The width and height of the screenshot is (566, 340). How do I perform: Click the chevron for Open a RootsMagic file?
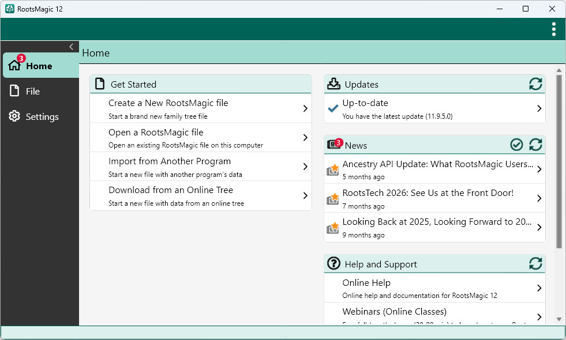click(x=305, y=137)
